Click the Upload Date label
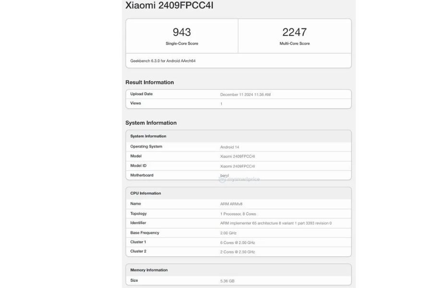Viewport: 432px width, 288px height. pos(141,94)
